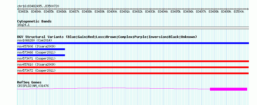
Task: Click the magenta CRISPLD2 exon block
Action: [x=228, y=89]
